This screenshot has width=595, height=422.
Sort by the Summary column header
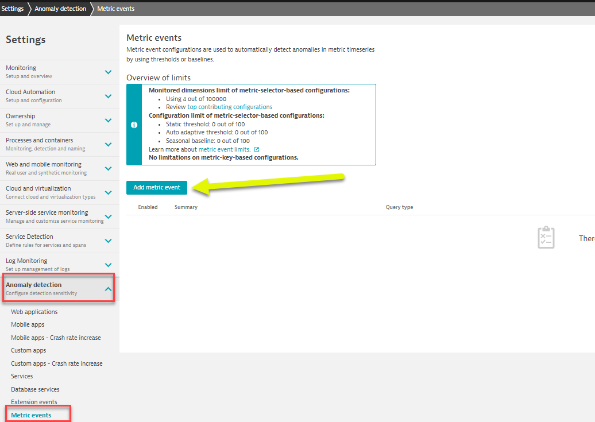[186, 207]
